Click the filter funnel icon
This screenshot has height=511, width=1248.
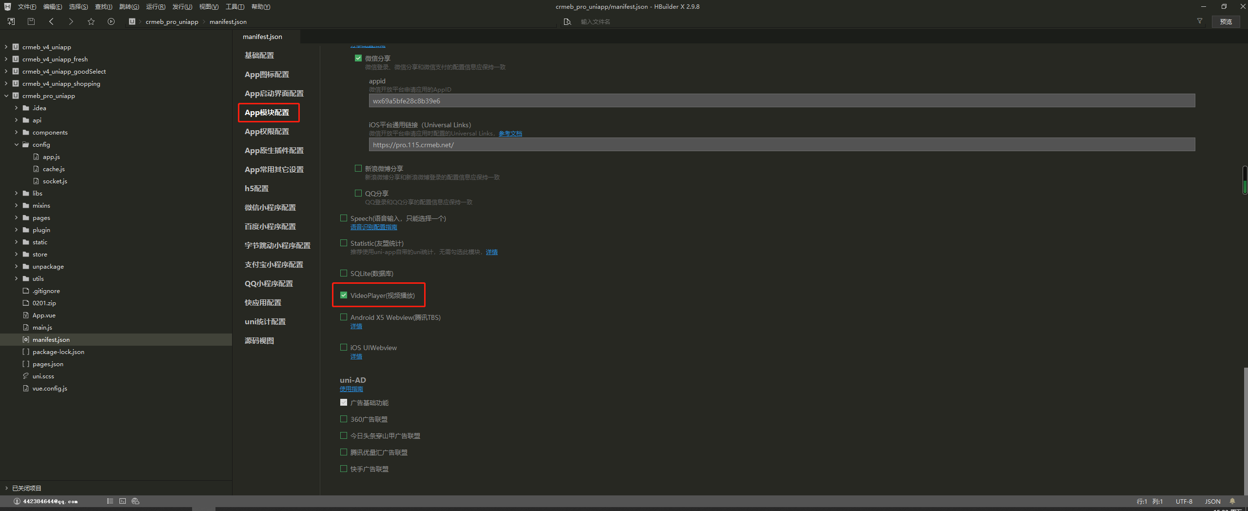[x=1200, y=21]
